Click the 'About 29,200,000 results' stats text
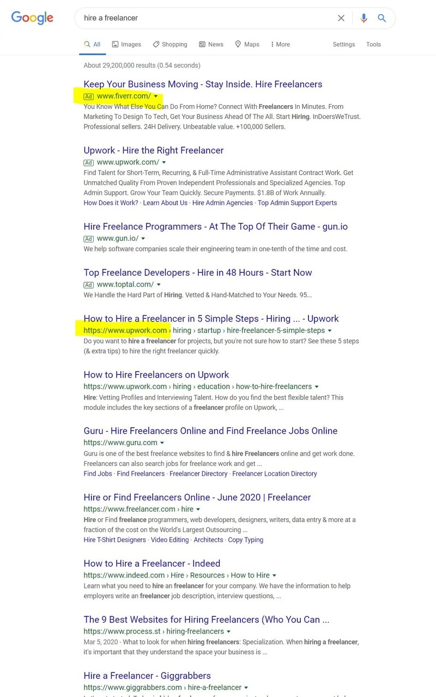Screen dimensions: 436x697 (142, 65)
